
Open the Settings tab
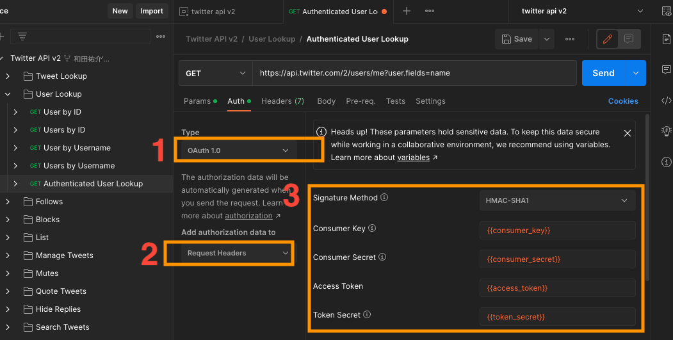430,101
